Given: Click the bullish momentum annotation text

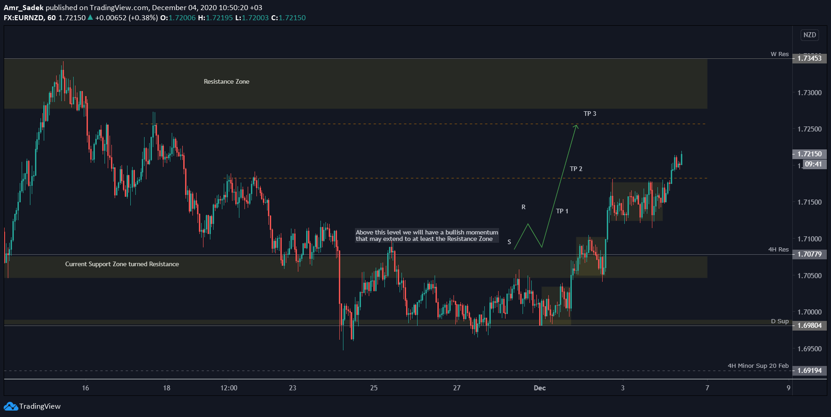Looking at the screenshot, I should pos(427,236).
